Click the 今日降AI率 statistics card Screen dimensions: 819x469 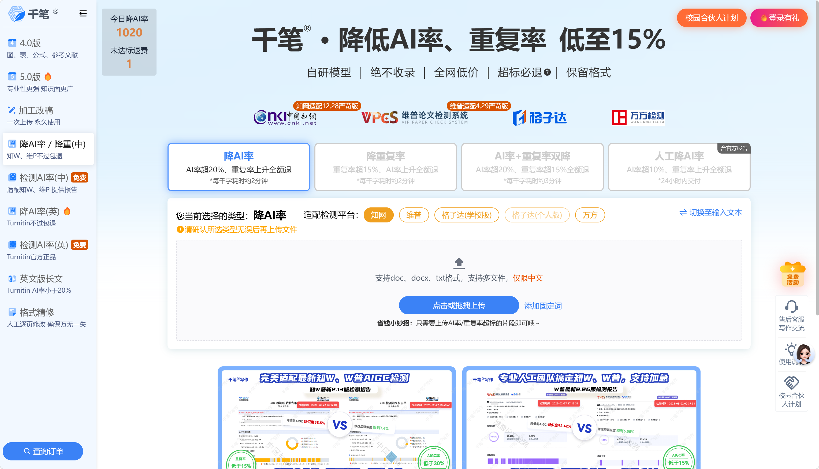(129, 42)
